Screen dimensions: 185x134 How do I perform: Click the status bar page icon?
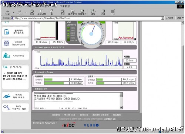3,132
